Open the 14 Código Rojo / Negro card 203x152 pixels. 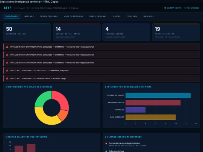tap(77, 32)
